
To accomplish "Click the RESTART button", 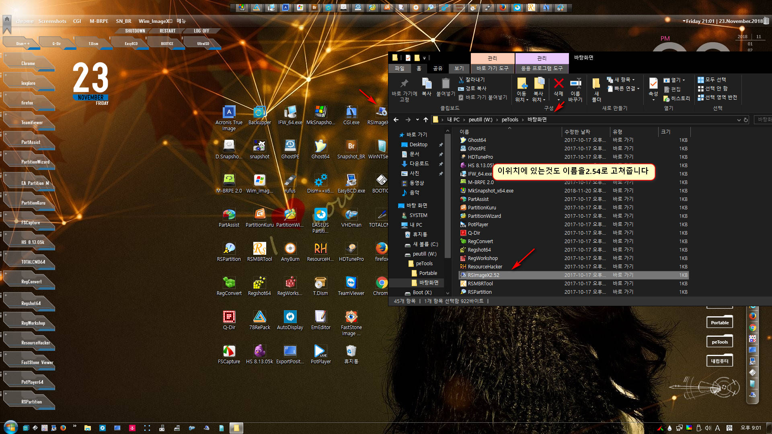I will (x=168, y=31).
